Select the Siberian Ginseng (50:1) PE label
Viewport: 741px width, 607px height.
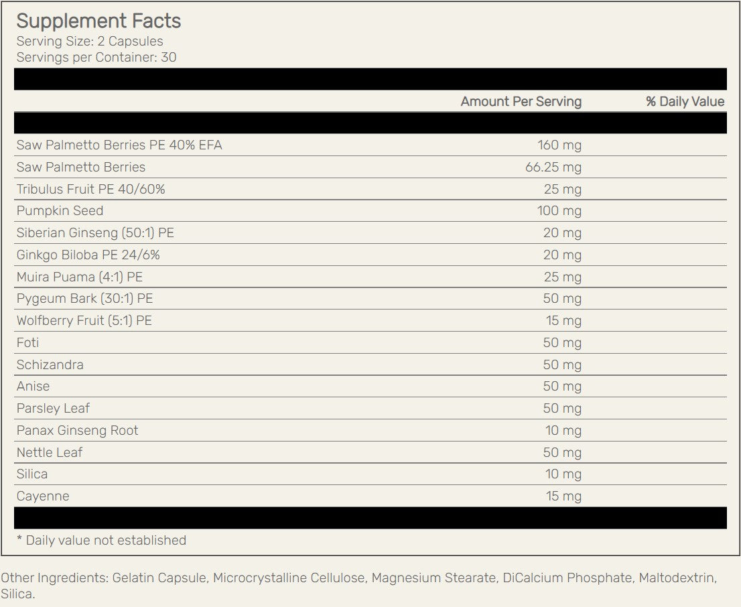point(95,232)
